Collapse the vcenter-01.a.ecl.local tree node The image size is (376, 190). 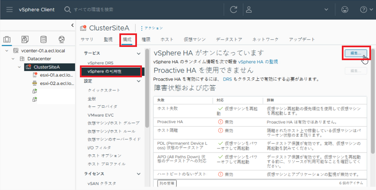point(7,51)
